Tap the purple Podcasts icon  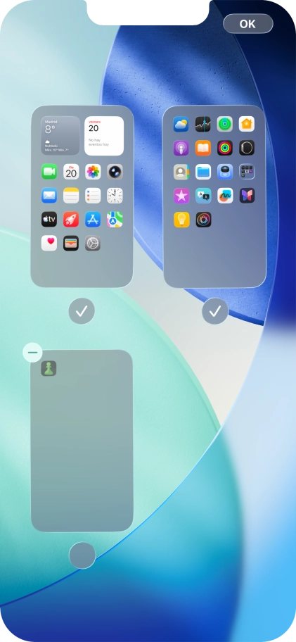181,148
